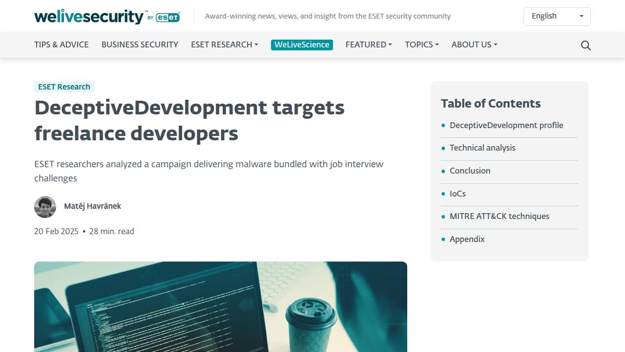Expand the About Us menu
The image size is (625, 352).
pos(474,44)
